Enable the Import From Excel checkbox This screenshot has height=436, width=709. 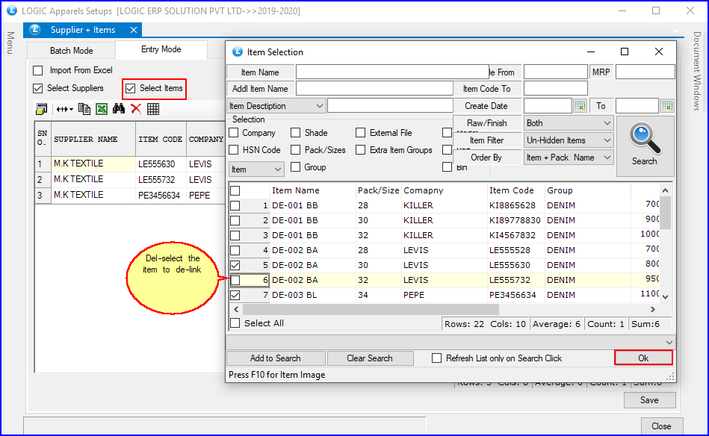click(38, 70)
